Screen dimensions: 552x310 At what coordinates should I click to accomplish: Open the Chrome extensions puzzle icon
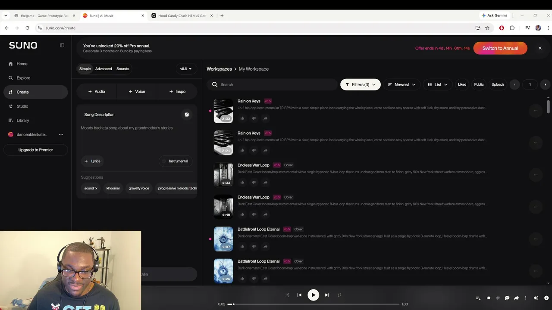(x=512, y=28)
